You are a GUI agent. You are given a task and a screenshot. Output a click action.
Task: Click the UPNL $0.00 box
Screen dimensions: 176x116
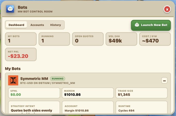click(x=34, y=93)
